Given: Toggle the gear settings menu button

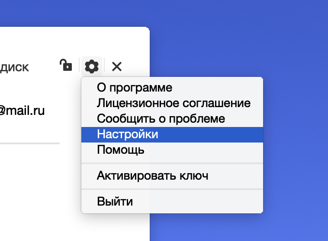Looking at the screenshot, I should [x=92, y=67].
